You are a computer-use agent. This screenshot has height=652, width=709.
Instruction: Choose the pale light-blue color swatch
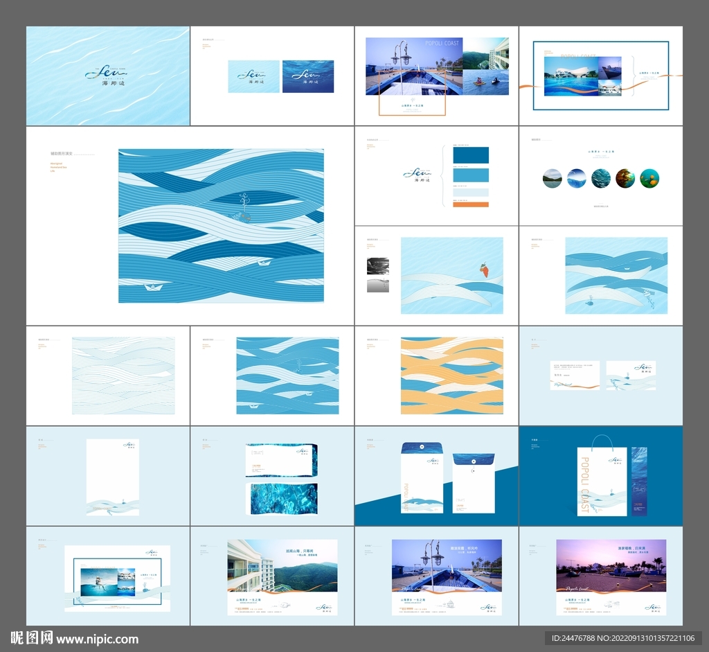[x=471, y=192]
